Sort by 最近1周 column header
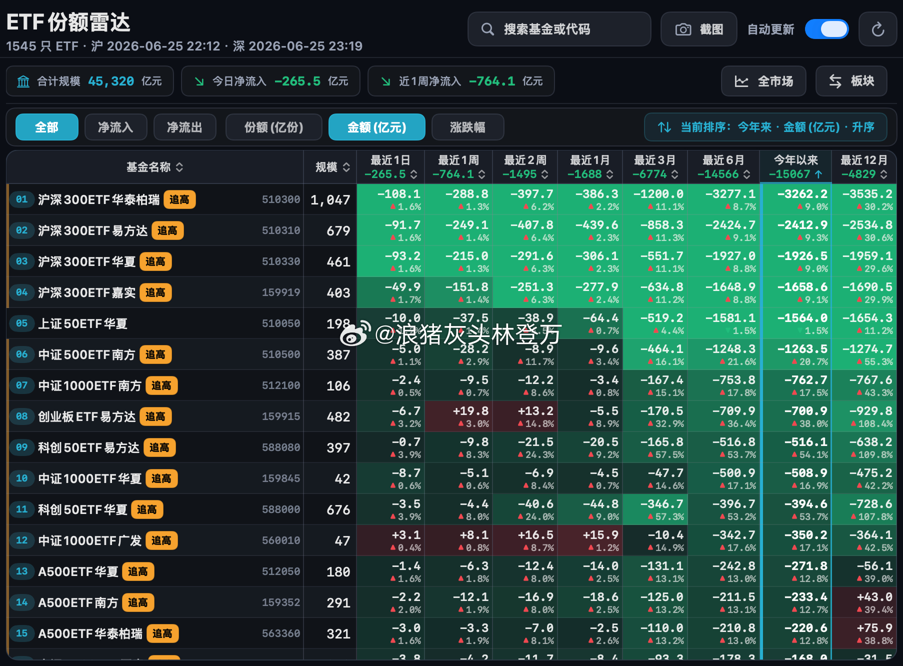The image size is (903, 666). 458,167
